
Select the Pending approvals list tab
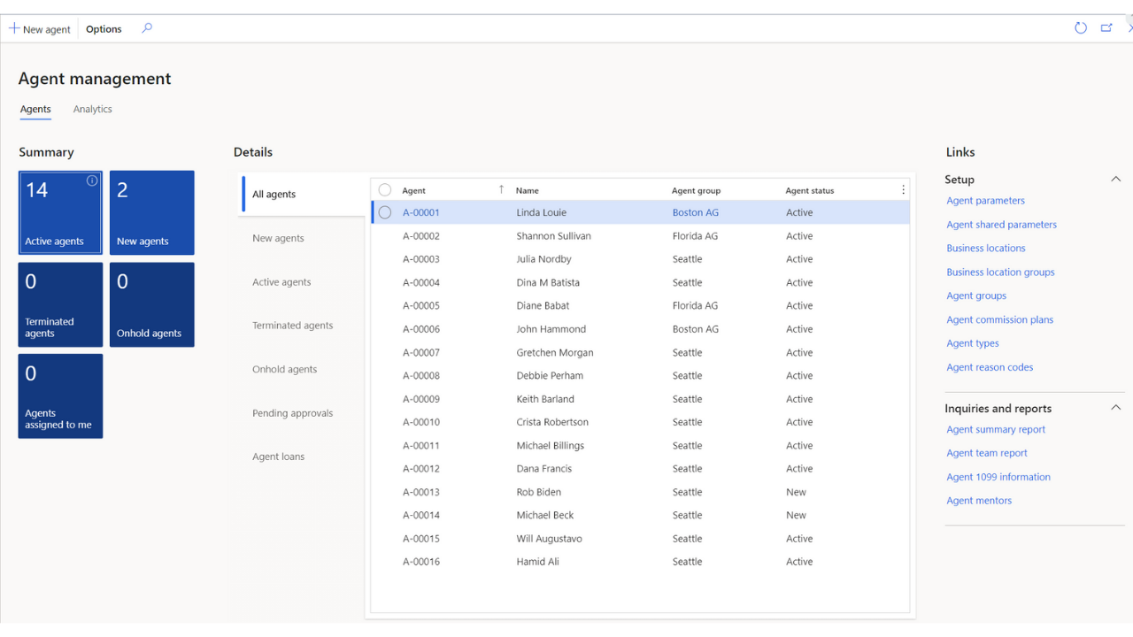[293, 413]
